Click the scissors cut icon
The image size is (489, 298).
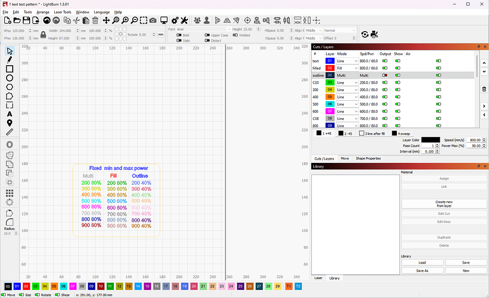[x=77, y=21]
